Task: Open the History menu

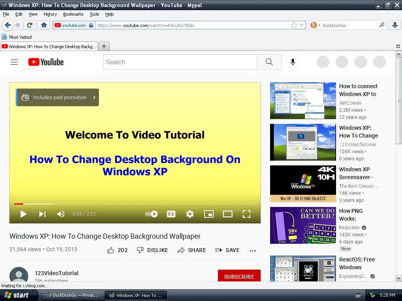Action: tap(50, 14)
